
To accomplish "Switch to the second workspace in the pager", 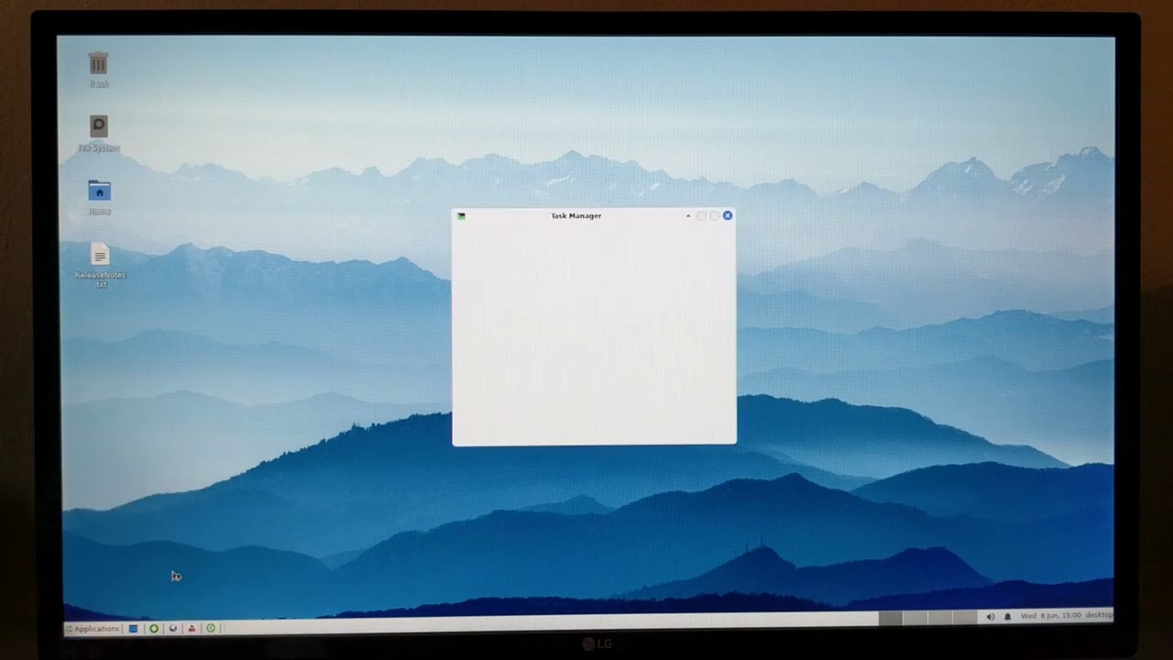I will (915, 618).
